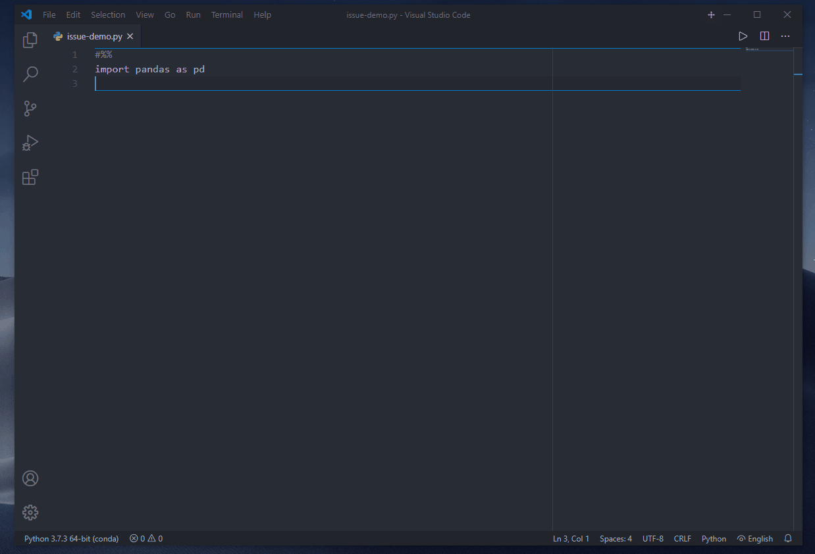
Task: Run the Python file with the play icon
Action: (743, 36)
